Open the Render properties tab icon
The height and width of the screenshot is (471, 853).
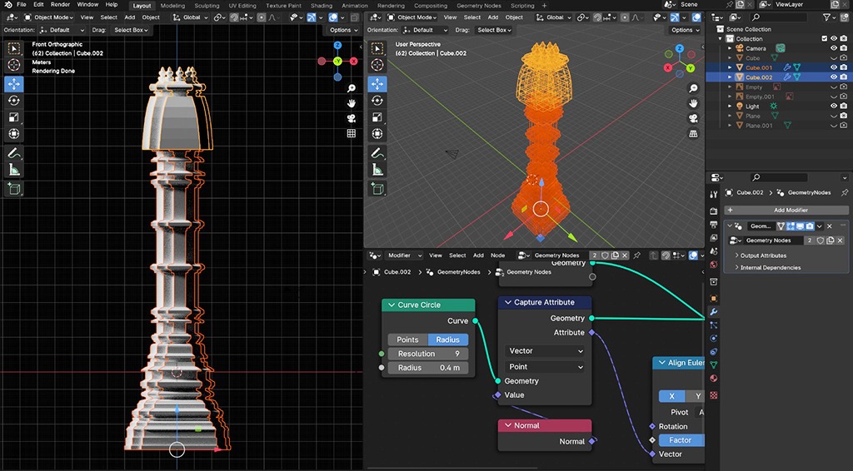coord(714,211)
